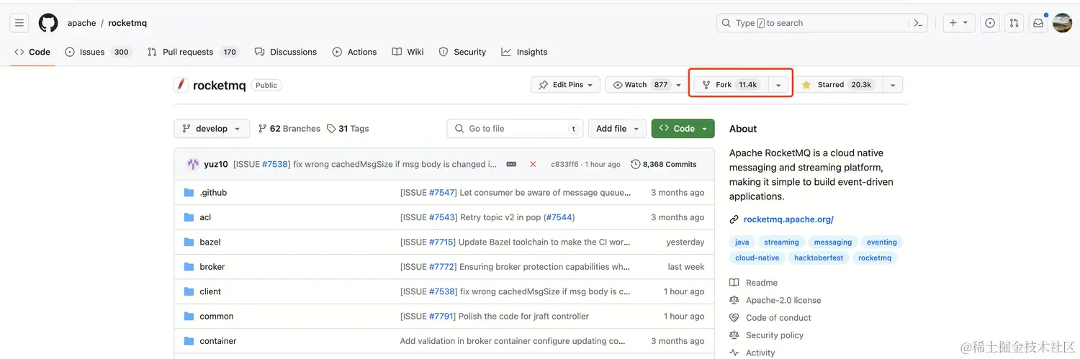Click the apache owner breadcrumb link
Image resolution: width=1080 pixels, height=359 pixels.
[x=81, y=23]
